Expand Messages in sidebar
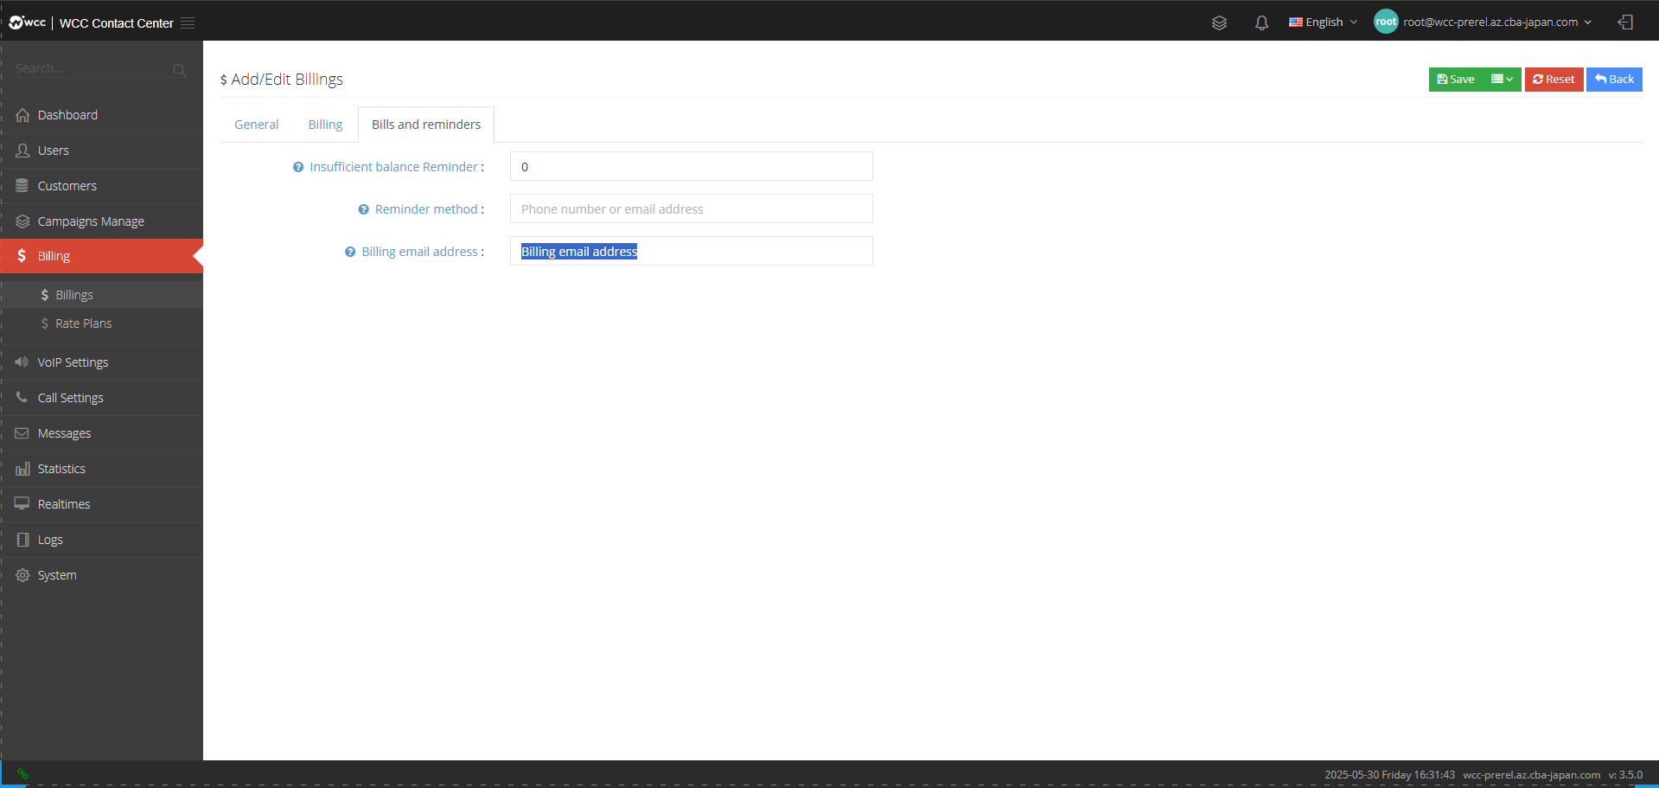1659x788 pixels. tap(101, 433)
